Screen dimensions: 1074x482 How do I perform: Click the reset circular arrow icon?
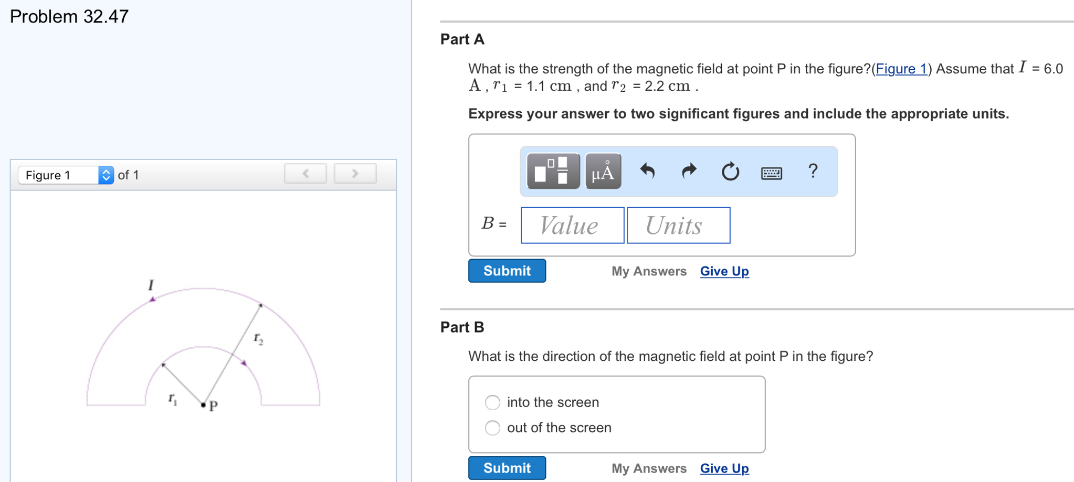730,171
